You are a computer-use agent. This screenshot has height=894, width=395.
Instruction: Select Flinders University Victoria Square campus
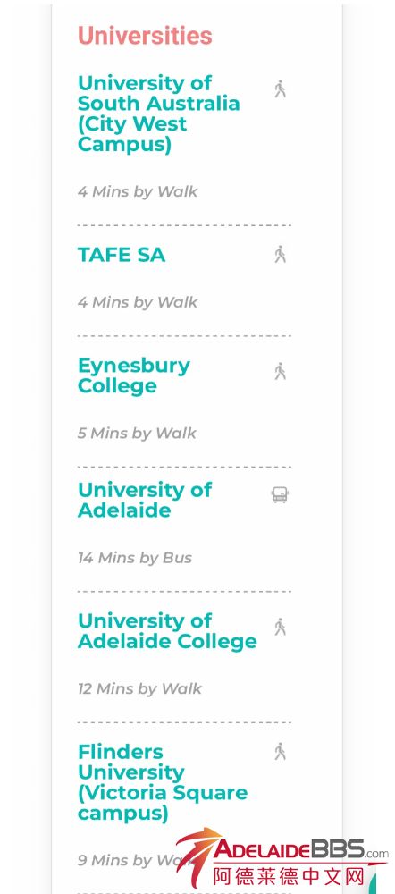[163, 782]
